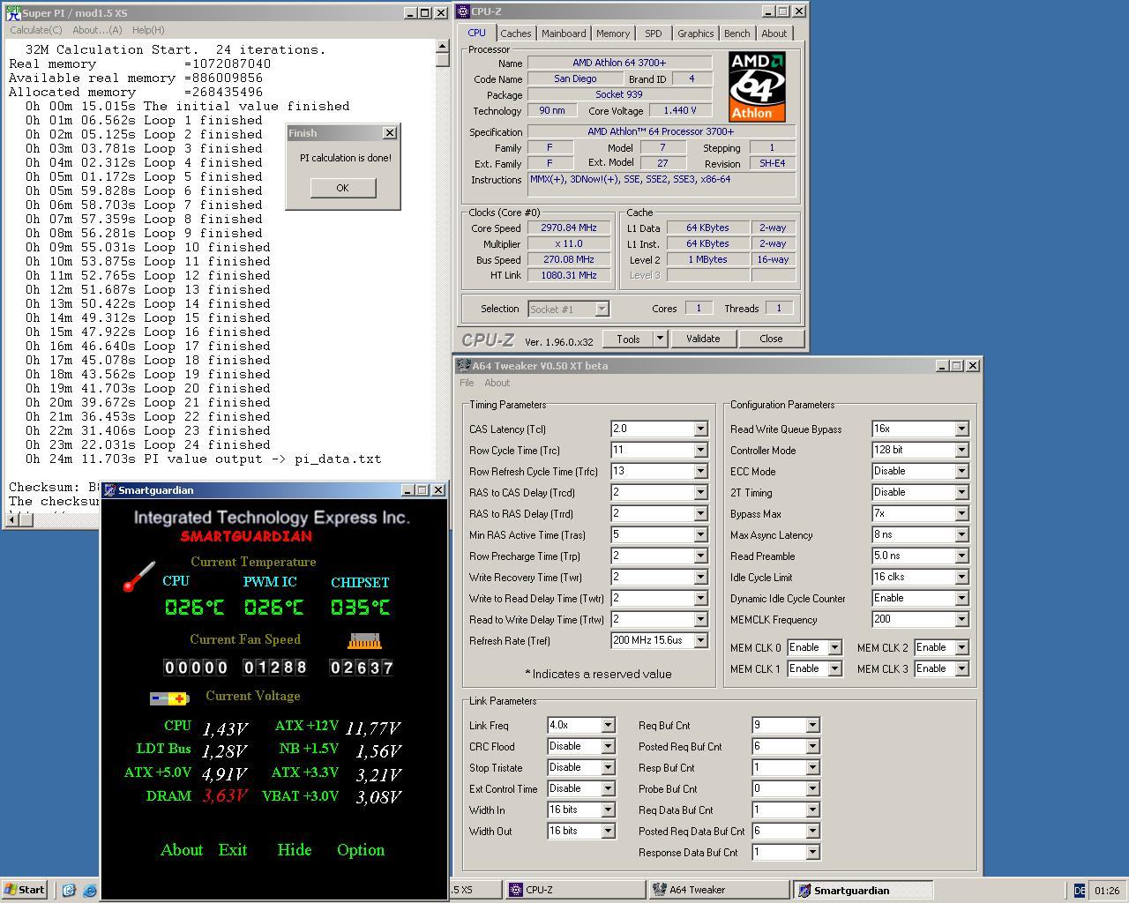Click the battery voltage icon in Smartguardian
Screen dimensions: 1129x903
(x=169, y=698)
